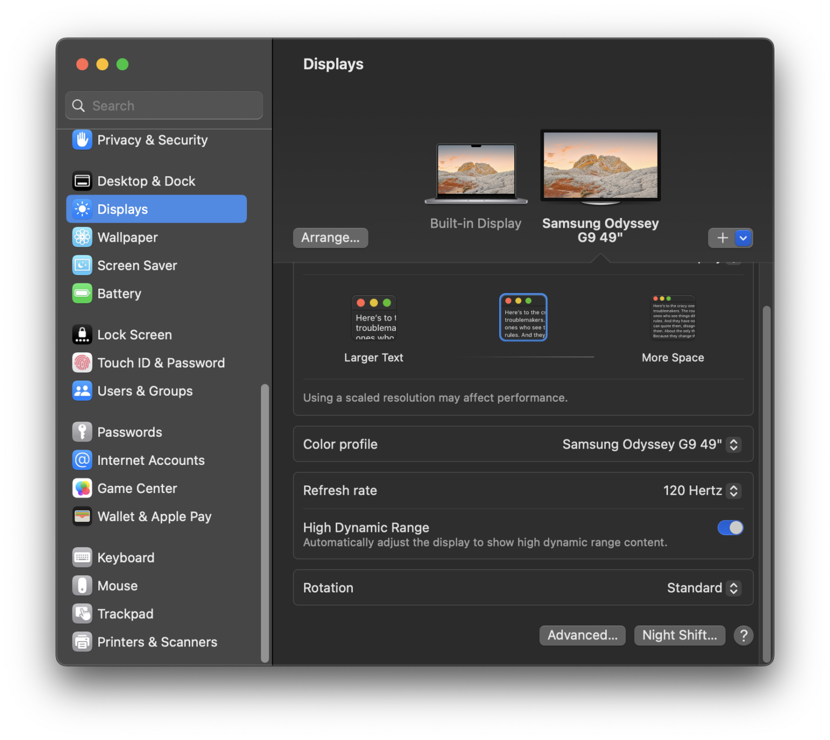830x740 pixels.
Task: Click the Passwords label in sidebar
Action: pyautogui.click(x=130, y=432)
